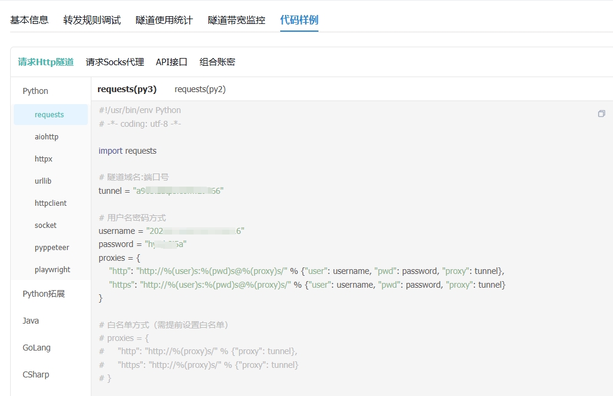613x396 pixels.
Task: Switch to 组合账密 sub-tab
Action: click(x=217, y=62)
